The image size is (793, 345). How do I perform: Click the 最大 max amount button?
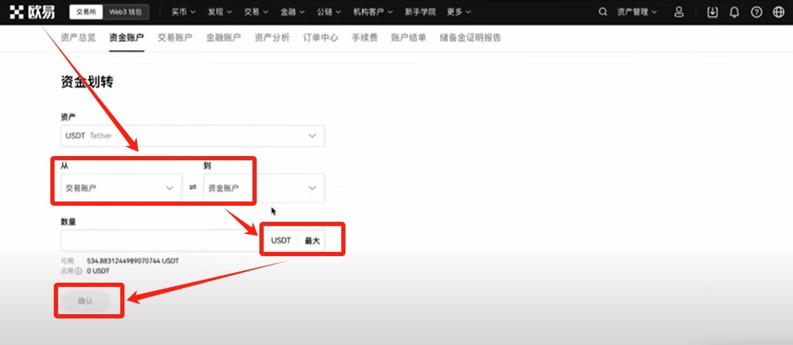(x=313, y=240)
